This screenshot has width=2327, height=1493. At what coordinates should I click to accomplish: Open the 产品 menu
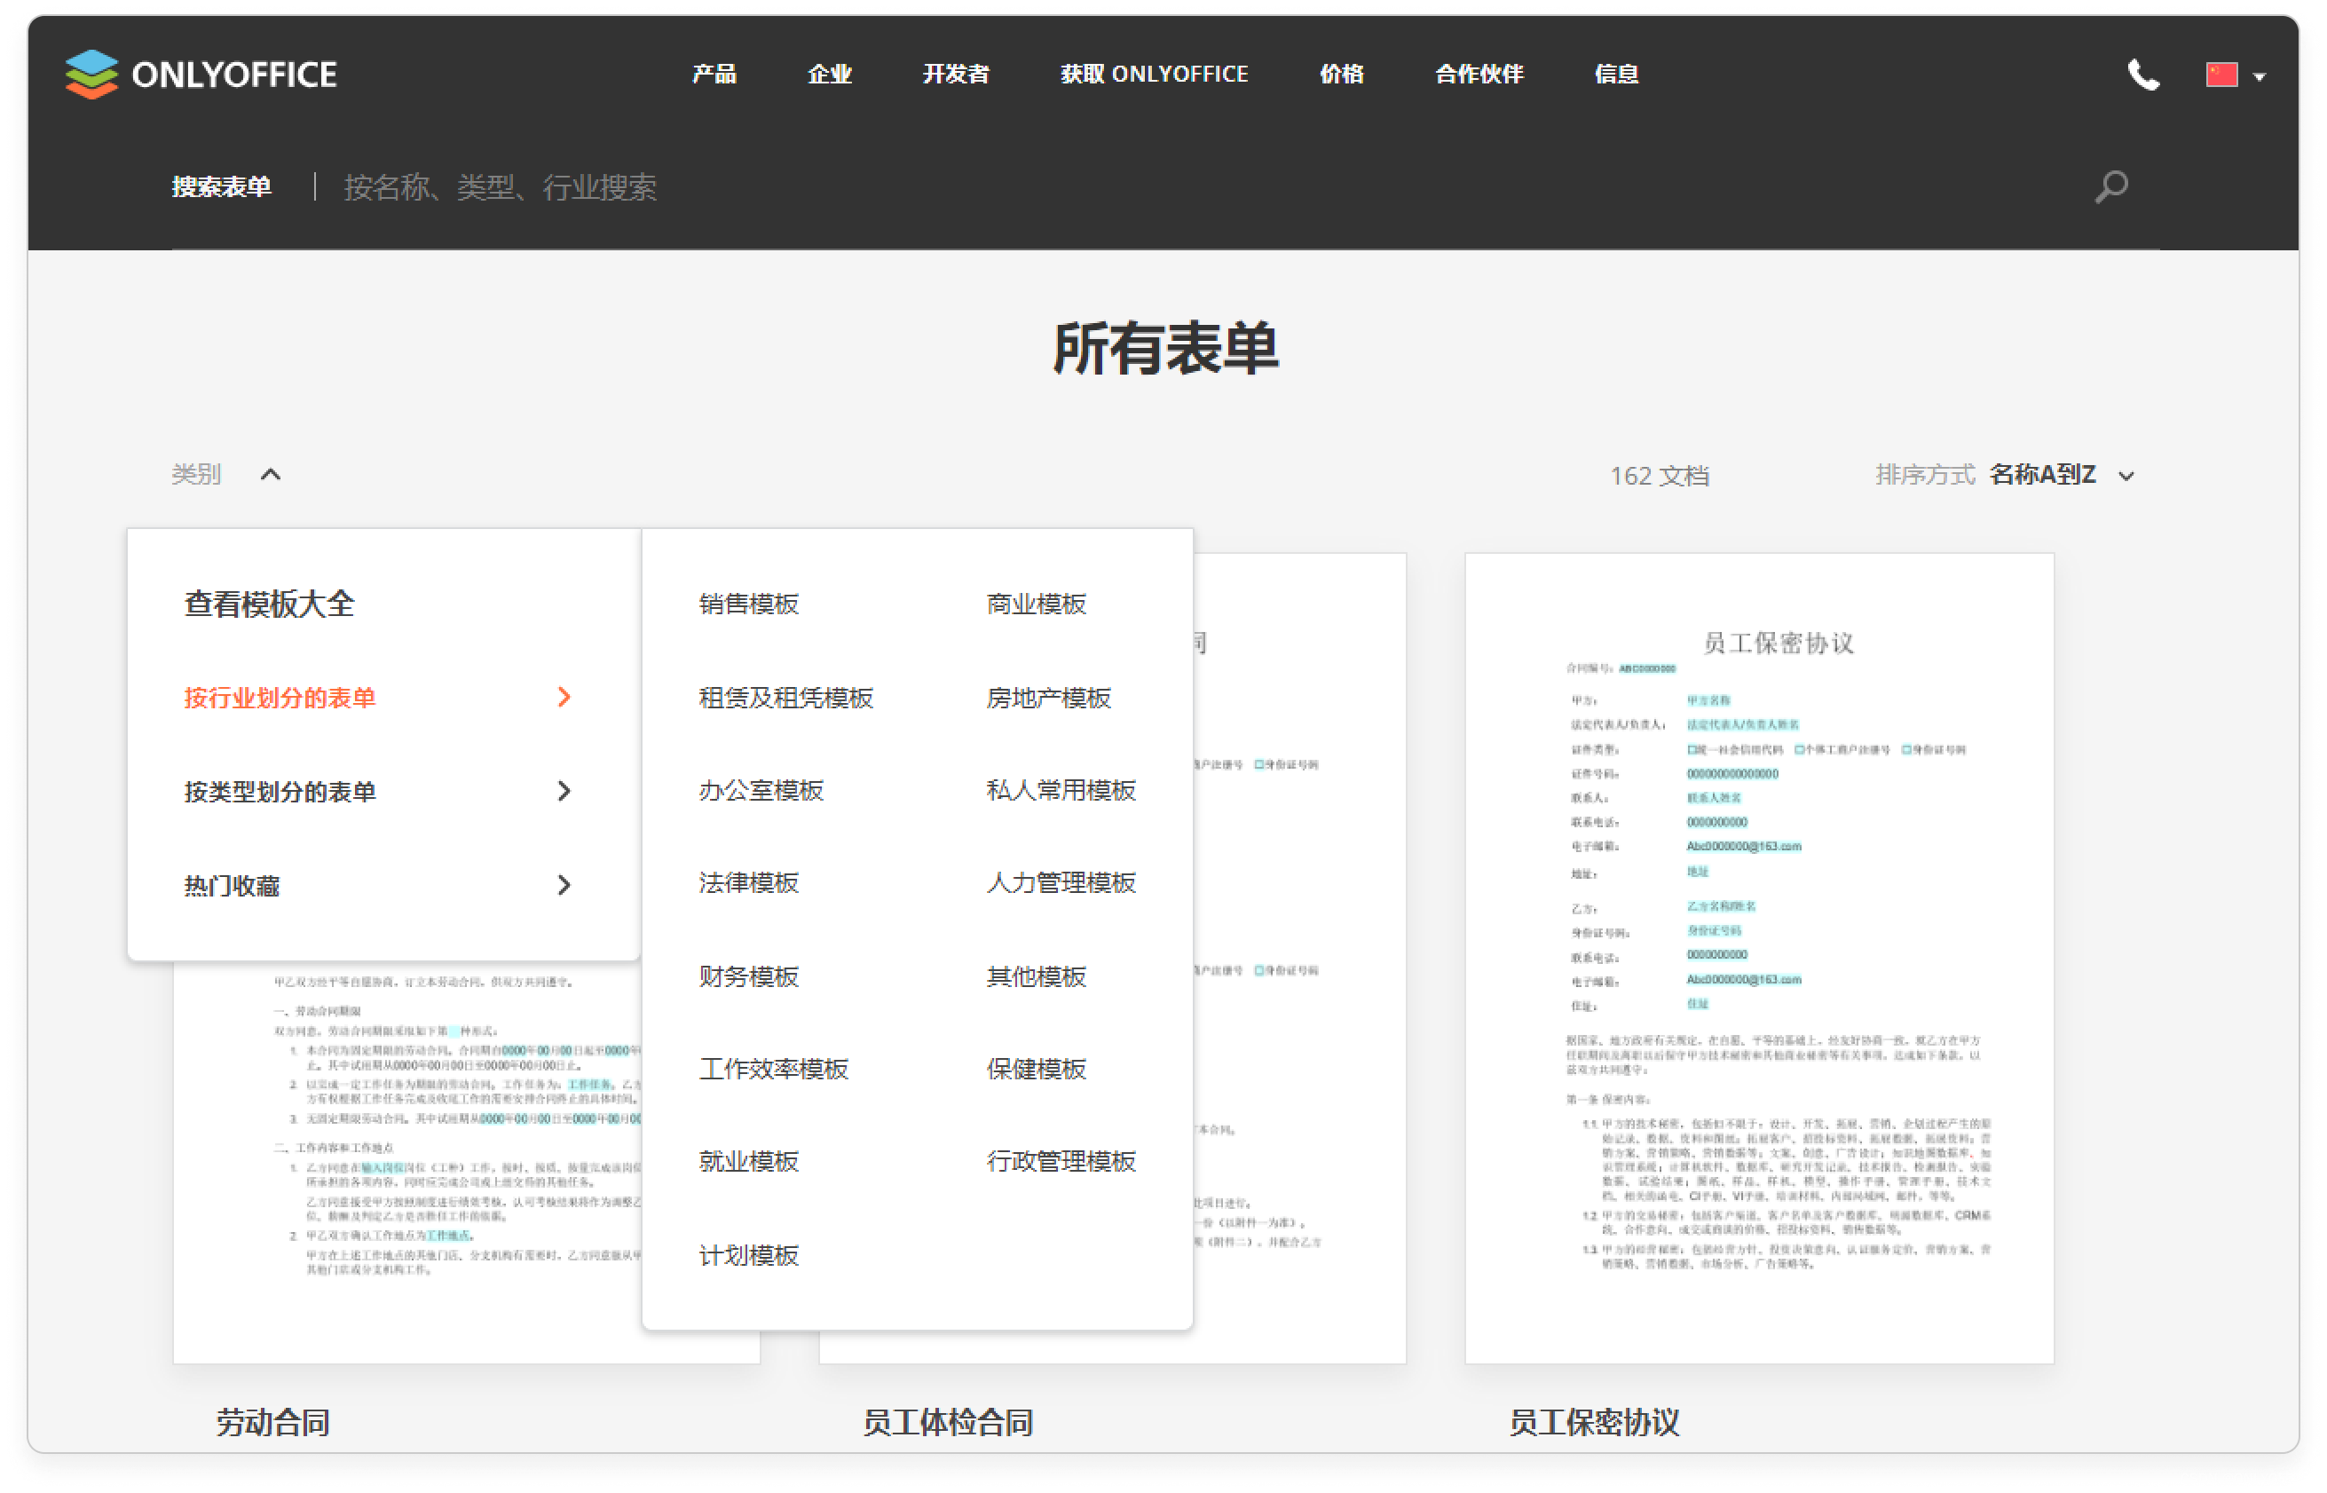[714, 75]
